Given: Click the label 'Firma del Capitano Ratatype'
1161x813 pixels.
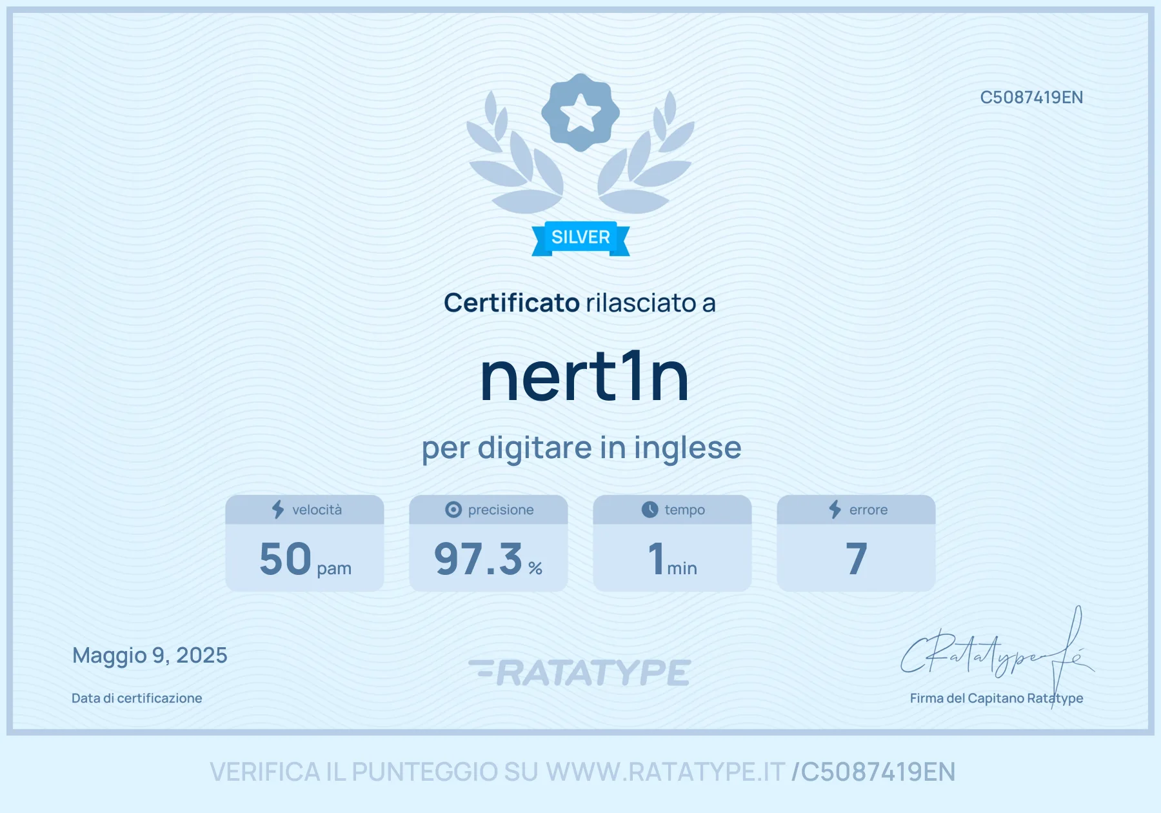Looking at the screenshot, I should (x=997, y=698).
